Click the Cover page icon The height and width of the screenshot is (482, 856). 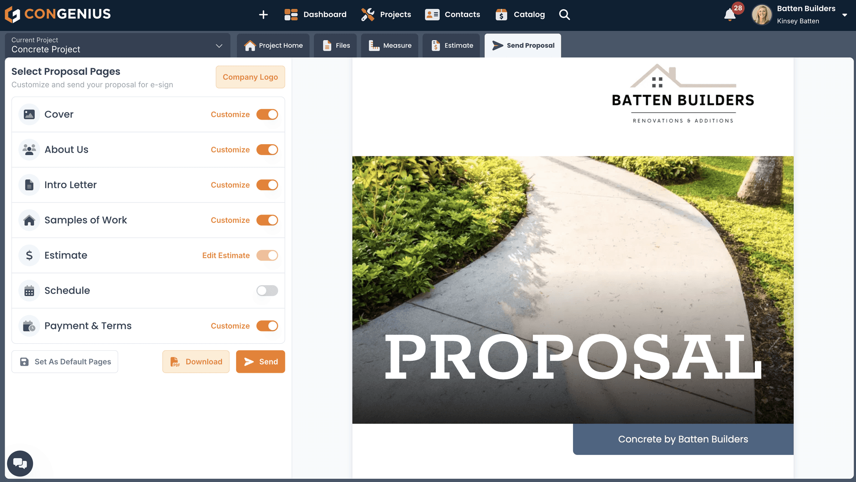[x=29, y=114]
